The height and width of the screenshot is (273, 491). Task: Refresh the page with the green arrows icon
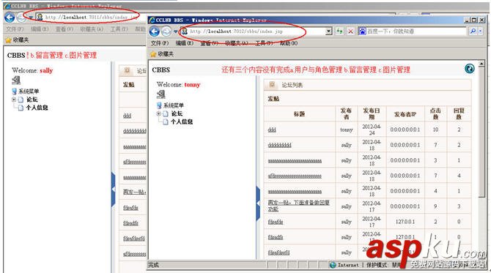[x=339, y=31]
